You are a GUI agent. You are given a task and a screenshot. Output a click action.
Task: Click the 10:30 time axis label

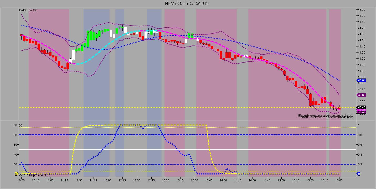pos(21,181)
